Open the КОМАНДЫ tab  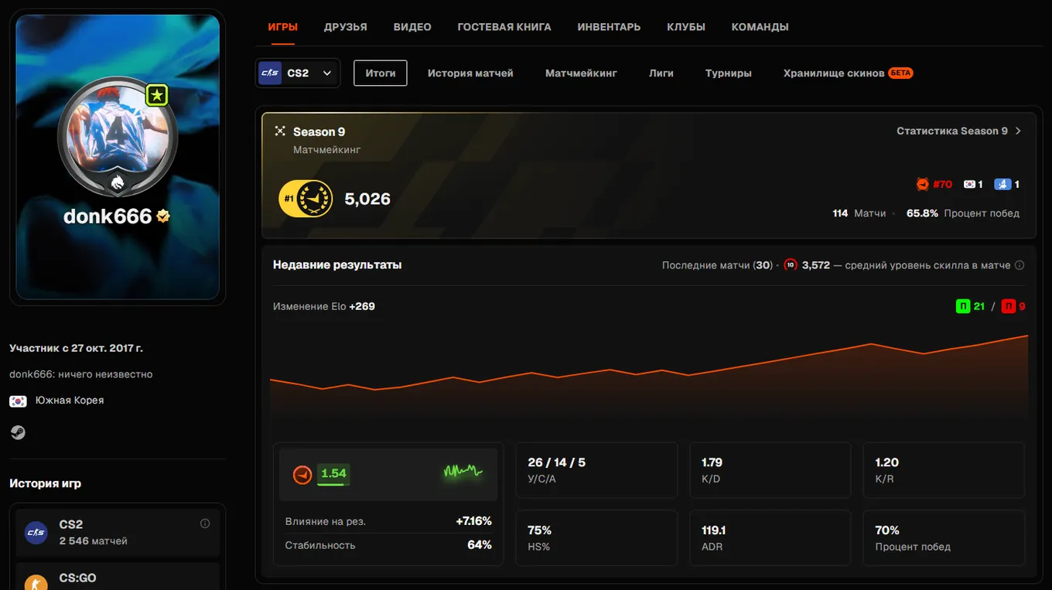pos(760,27)
